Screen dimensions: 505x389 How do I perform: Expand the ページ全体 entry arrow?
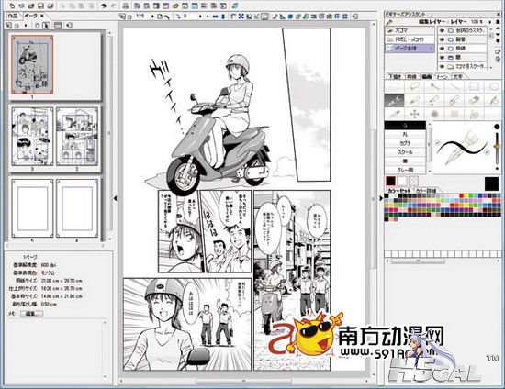click(x=432, y=49)
